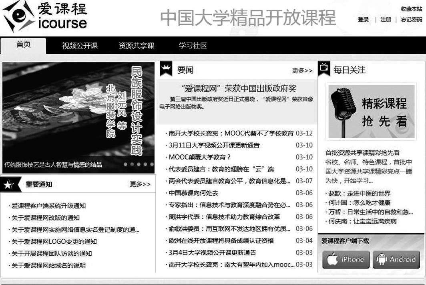Click 首批资源共享课精彩抢先看 heading
This screenshot has width=426, height=285.
point(363,153)
